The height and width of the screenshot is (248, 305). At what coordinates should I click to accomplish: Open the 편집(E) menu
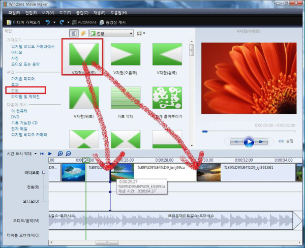click(x=31, y=13)
